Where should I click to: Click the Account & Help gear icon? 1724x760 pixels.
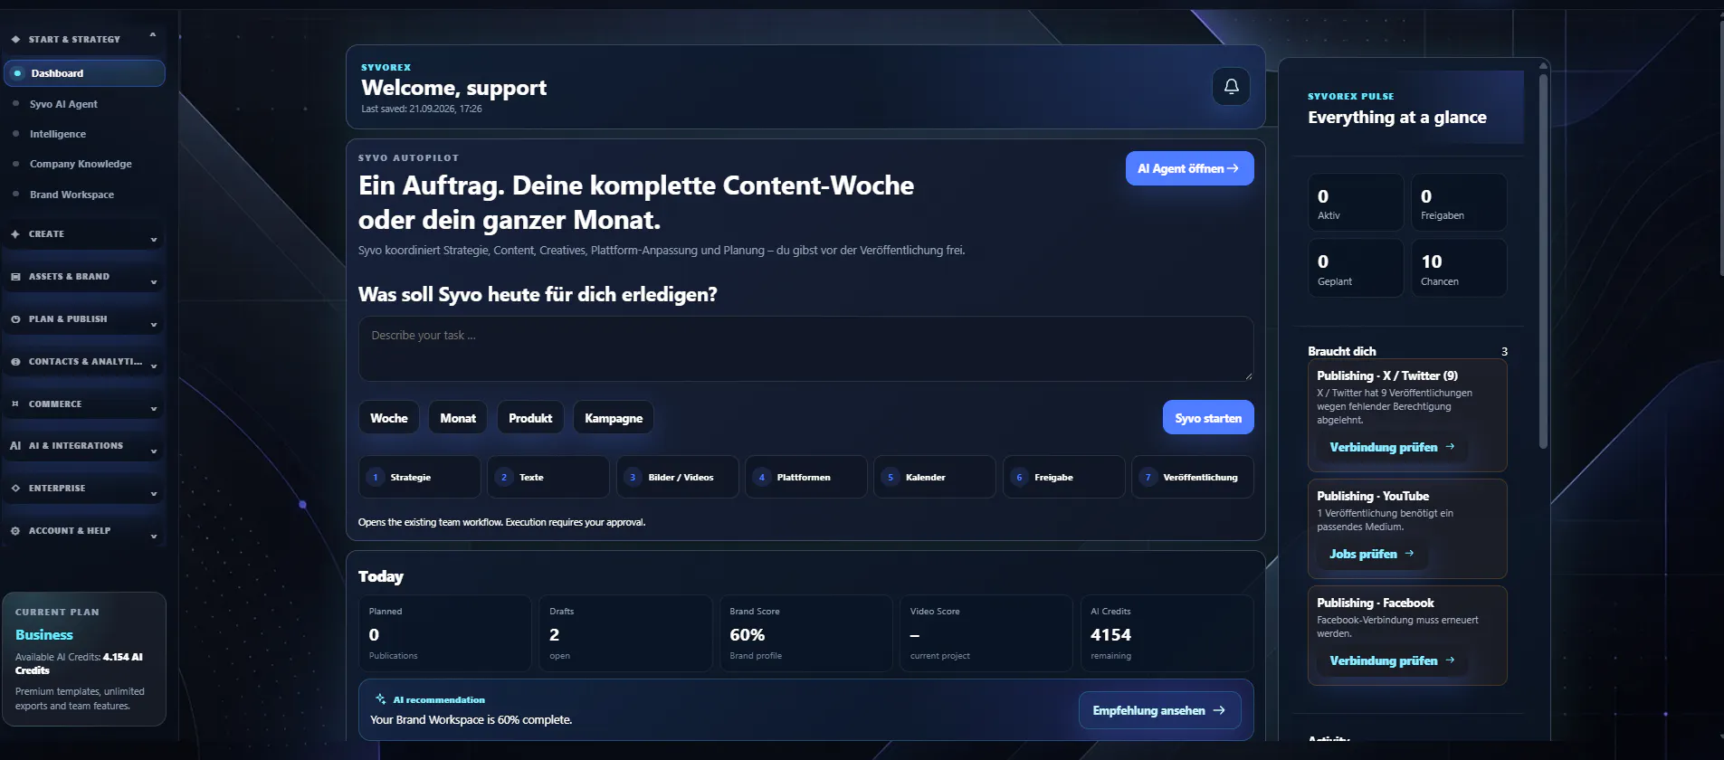[x=15, y=531]
